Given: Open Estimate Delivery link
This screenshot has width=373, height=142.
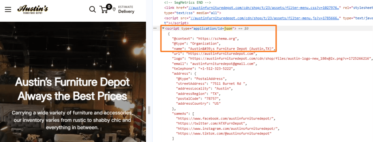Looking at the screenshot, I should (x=126, y=9).
